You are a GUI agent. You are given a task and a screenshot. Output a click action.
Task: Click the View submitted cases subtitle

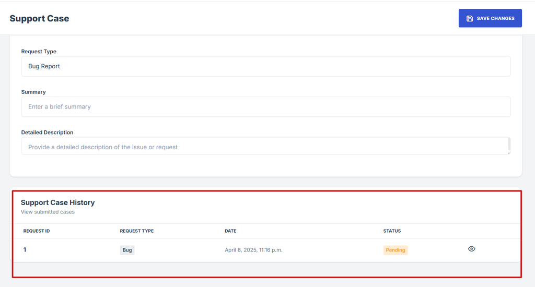click(x=48, y=212)
